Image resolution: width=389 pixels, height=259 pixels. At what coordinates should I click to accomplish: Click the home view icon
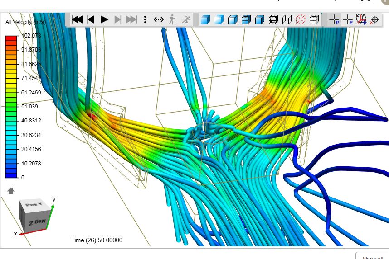click(x=11, y=191)
